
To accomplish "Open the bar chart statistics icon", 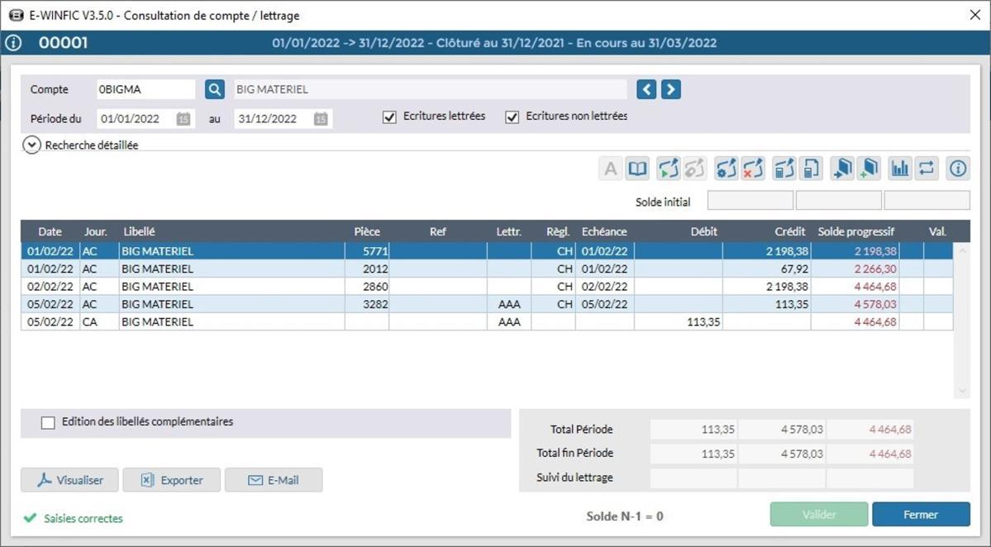I will [x=900, y=169].
